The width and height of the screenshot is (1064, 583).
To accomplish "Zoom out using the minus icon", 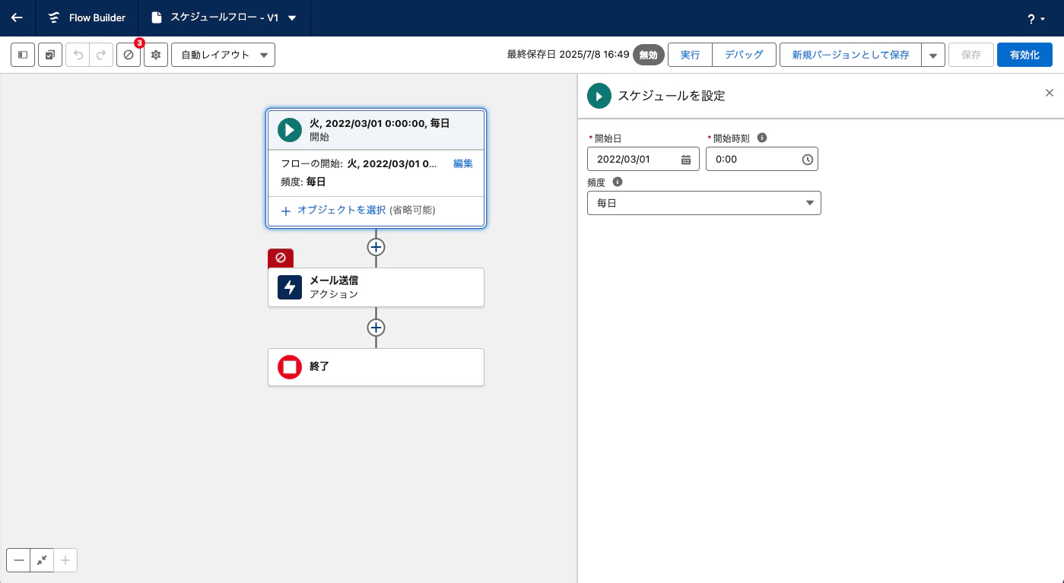I will pos(18,560).
